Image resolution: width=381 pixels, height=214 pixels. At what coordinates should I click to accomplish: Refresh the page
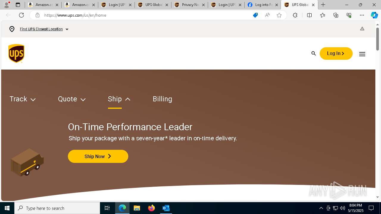point(21,15)
